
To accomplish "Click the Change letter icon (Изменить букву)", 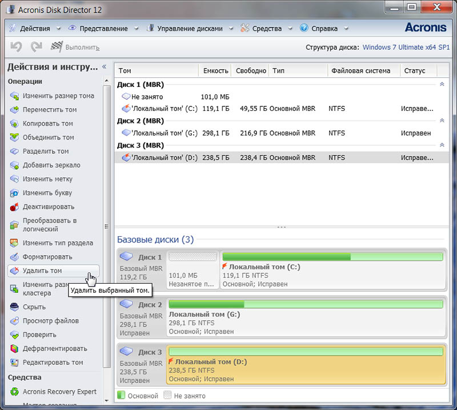I will click(14, 193).
